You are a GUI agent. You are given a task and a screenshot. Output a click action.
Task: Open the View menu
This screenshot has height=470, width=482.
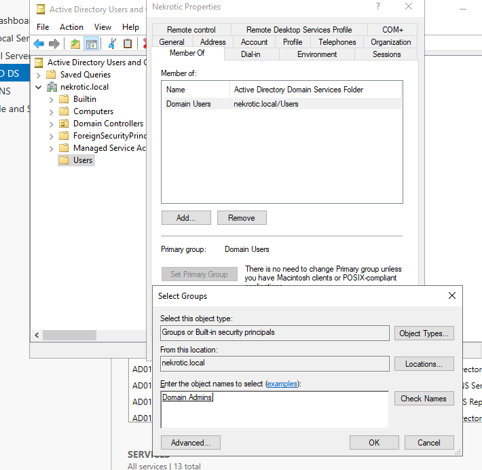point(103,27)
